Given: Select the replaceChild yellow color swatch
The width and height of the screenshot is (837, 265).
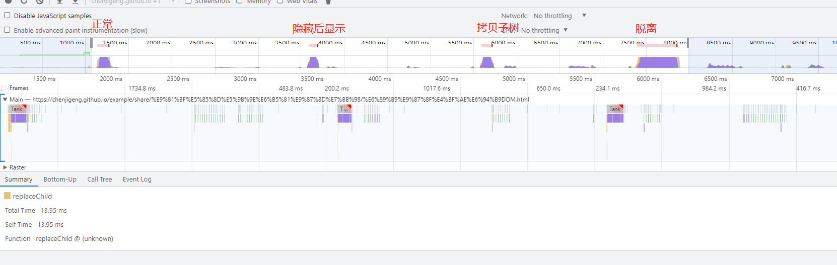Looking at the screenshot, I should [x=7, y=196].
